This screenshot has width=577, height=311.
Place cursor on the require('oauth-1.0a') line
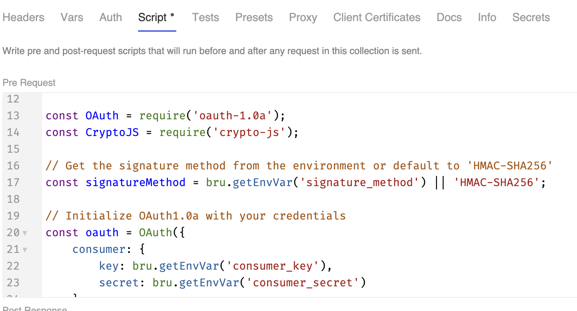pyautogui.click(x=166, y=116)
